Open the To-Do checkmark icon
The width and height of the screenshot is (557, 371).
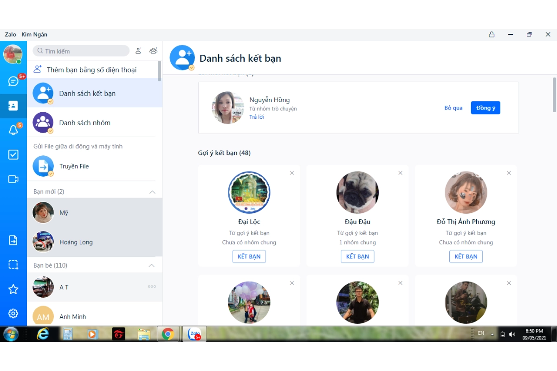[13, 155]
